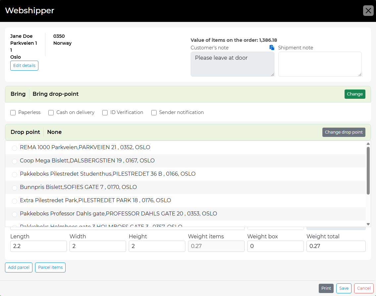376x296 pixels.
Task: Pick Pakkeboks Pilestredet Studenthus drop point
Action: coord(15,174)
